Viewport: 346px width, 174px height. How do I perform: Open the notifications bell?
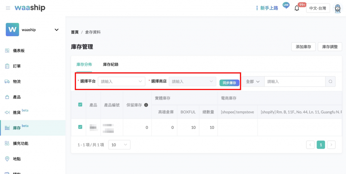[x=297, y=8]
